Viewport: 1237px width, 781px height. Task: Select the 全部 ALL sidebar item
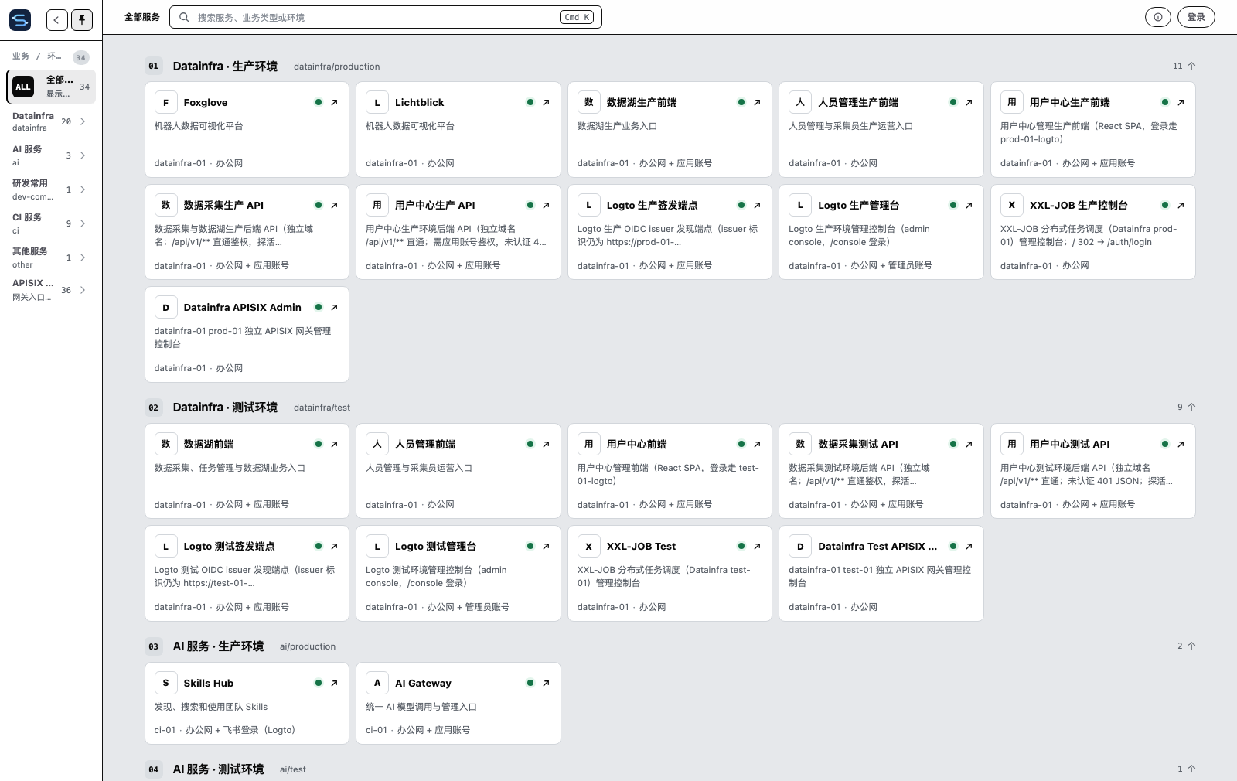51,87
